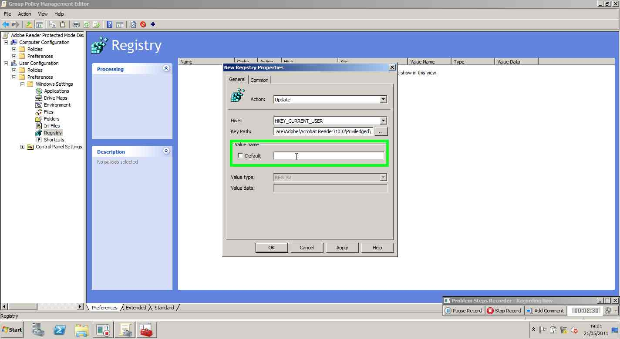Expand Policies under User Configuration

[x=14, y=70]
